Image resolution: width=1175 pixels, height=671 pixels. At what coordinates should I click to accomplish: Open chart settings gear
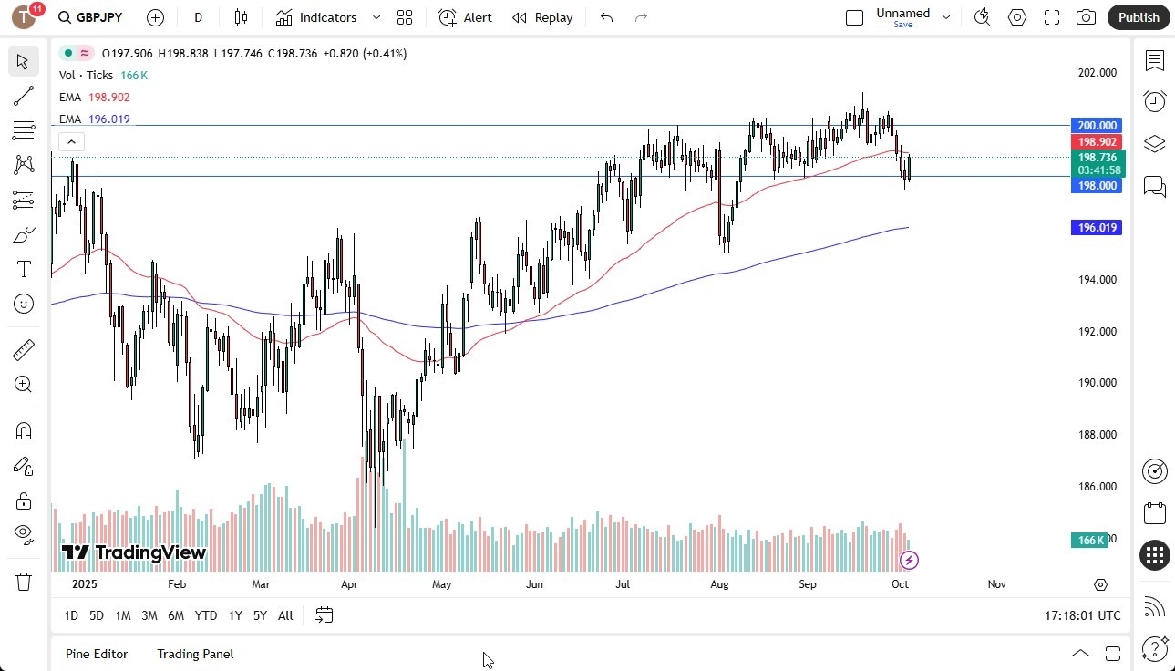coord(1017,16)
